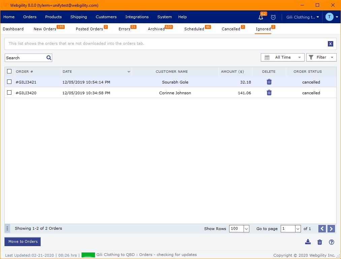This screenshot has height=259, width=341.
Task: Switch to the Dashboard tab
Action: coord(13,29)
